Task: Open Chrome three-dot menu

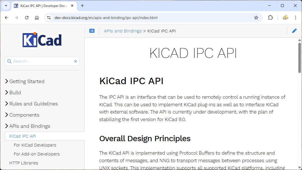Action: coord(295,18)
